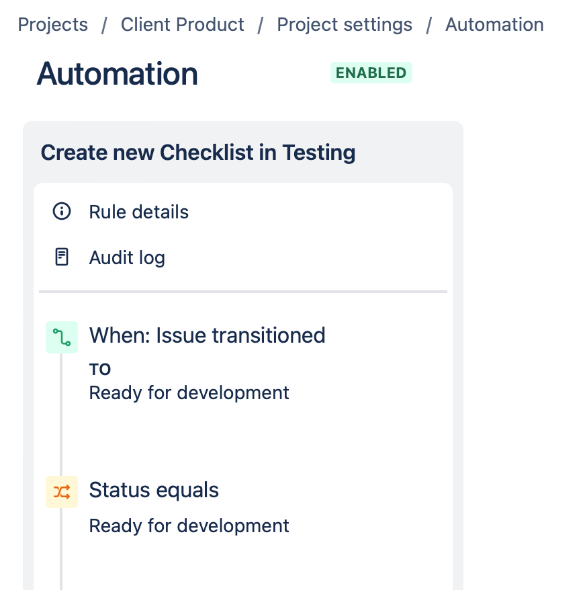Screen dimensions: 587x590
Task: Click the ENABLED status badge
Action: coord(371,73)
